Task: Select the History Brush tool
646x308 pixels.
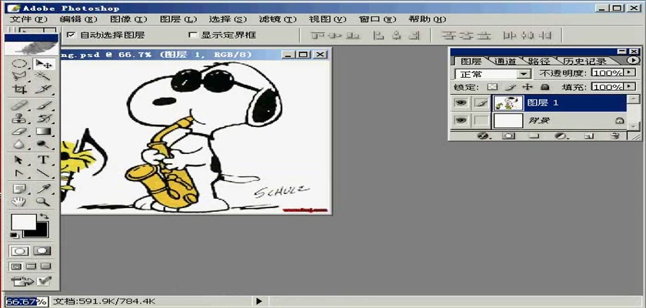Action: (x=44, y=119)
